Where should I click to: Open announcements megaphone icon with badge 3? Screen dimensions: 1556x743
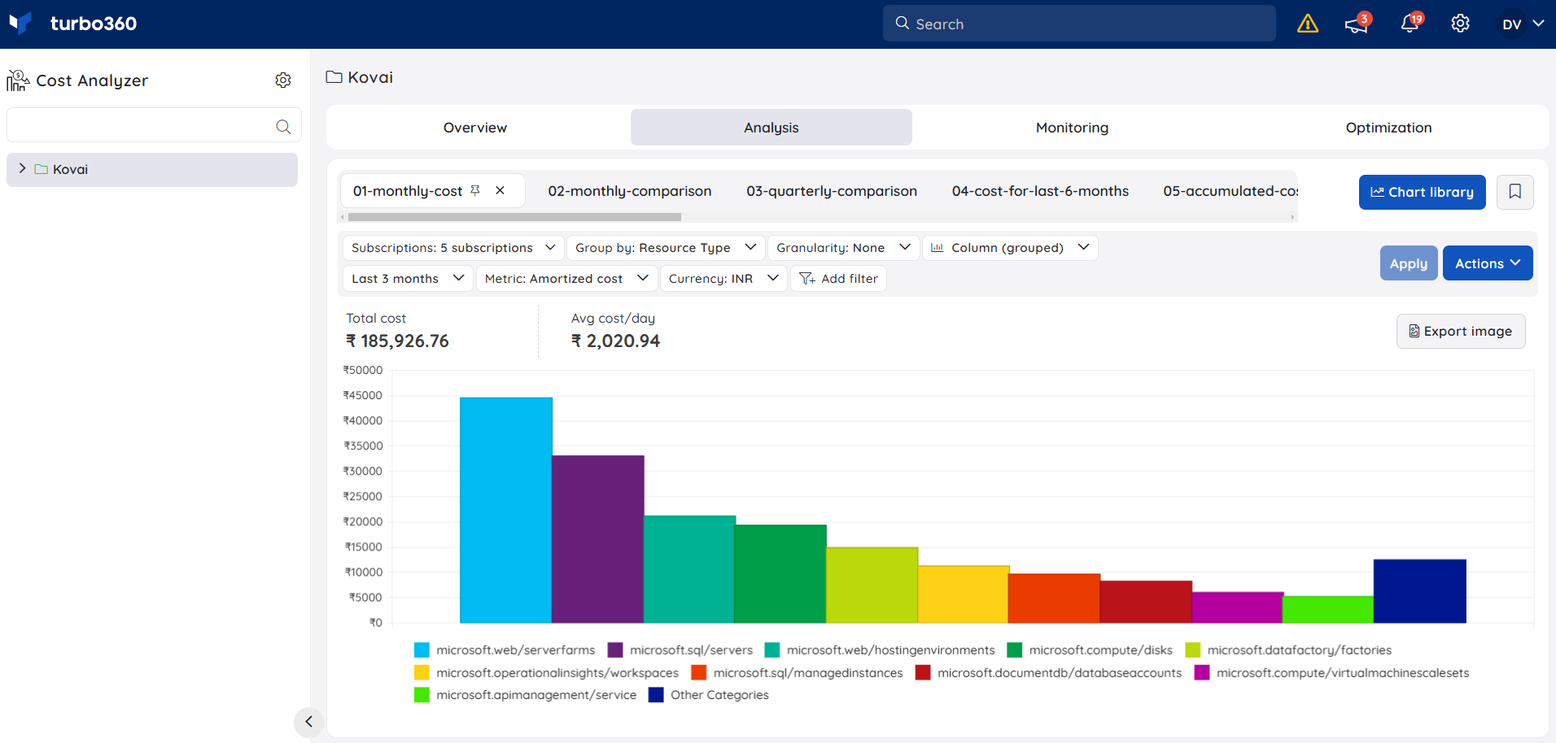coord(1357,24)
